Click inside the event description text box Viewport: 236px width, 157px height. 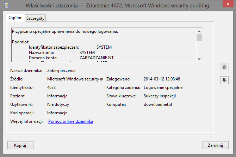pyautogui.click(x=104, y=45)
